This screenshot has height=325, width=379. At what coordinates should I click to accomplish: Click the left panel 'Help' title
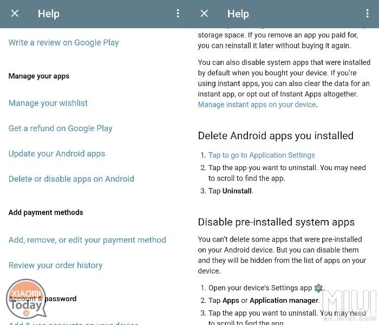(49, 14)
